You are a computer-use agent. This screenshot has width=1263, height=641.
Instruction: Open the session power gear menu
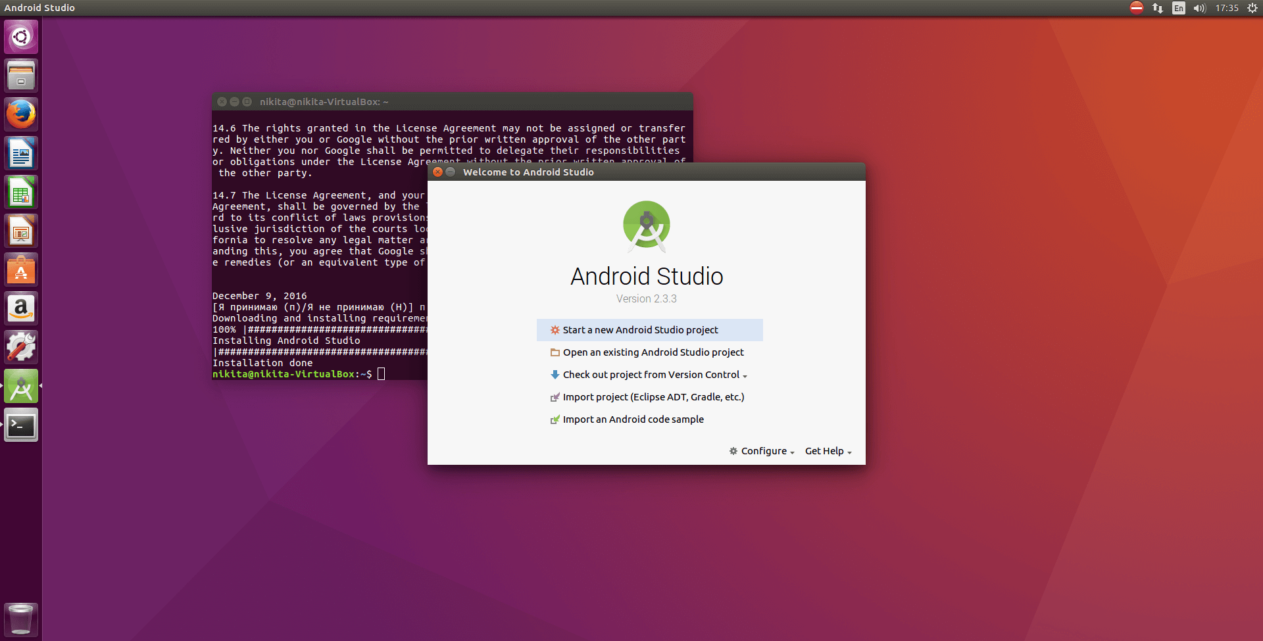pyautogui.click(x=1252, y=8)
